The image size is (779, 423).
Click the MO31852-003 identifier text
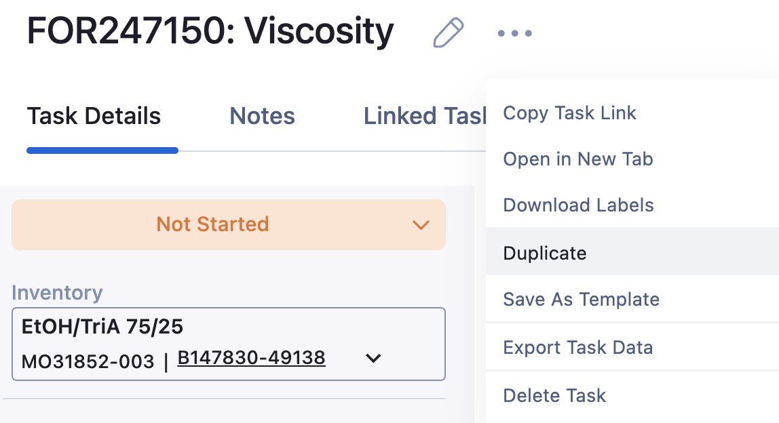pyautogui.click(x=88, y=361)
